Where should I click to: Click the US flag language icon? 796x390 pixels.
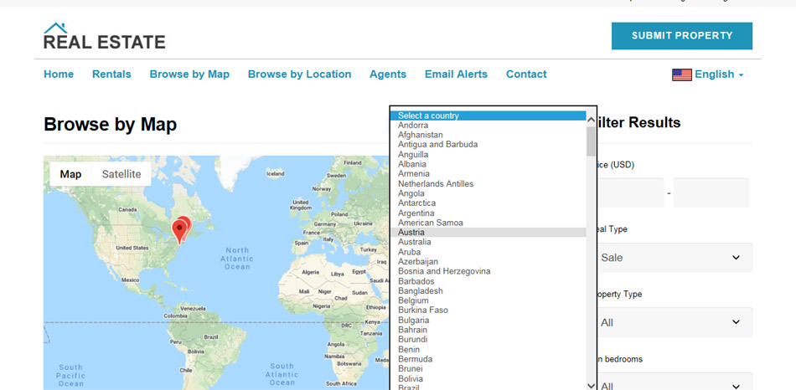(681, 74)
